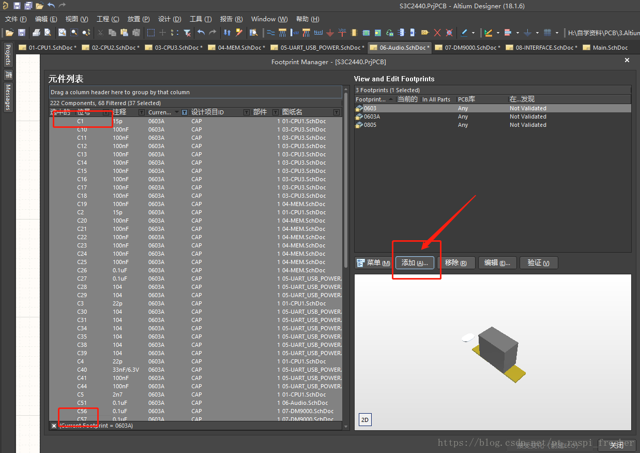Viewport: 640px width, 453px height.
Task: Click the Place Bus icon
Action: point(282,33)
